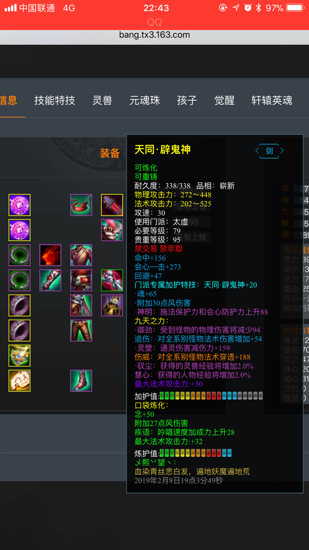Image resolution: width=309 pixels, height=550 pixels.
Task: Select the red flaming lion-head shoulder icon
Action: coord(50,255)
